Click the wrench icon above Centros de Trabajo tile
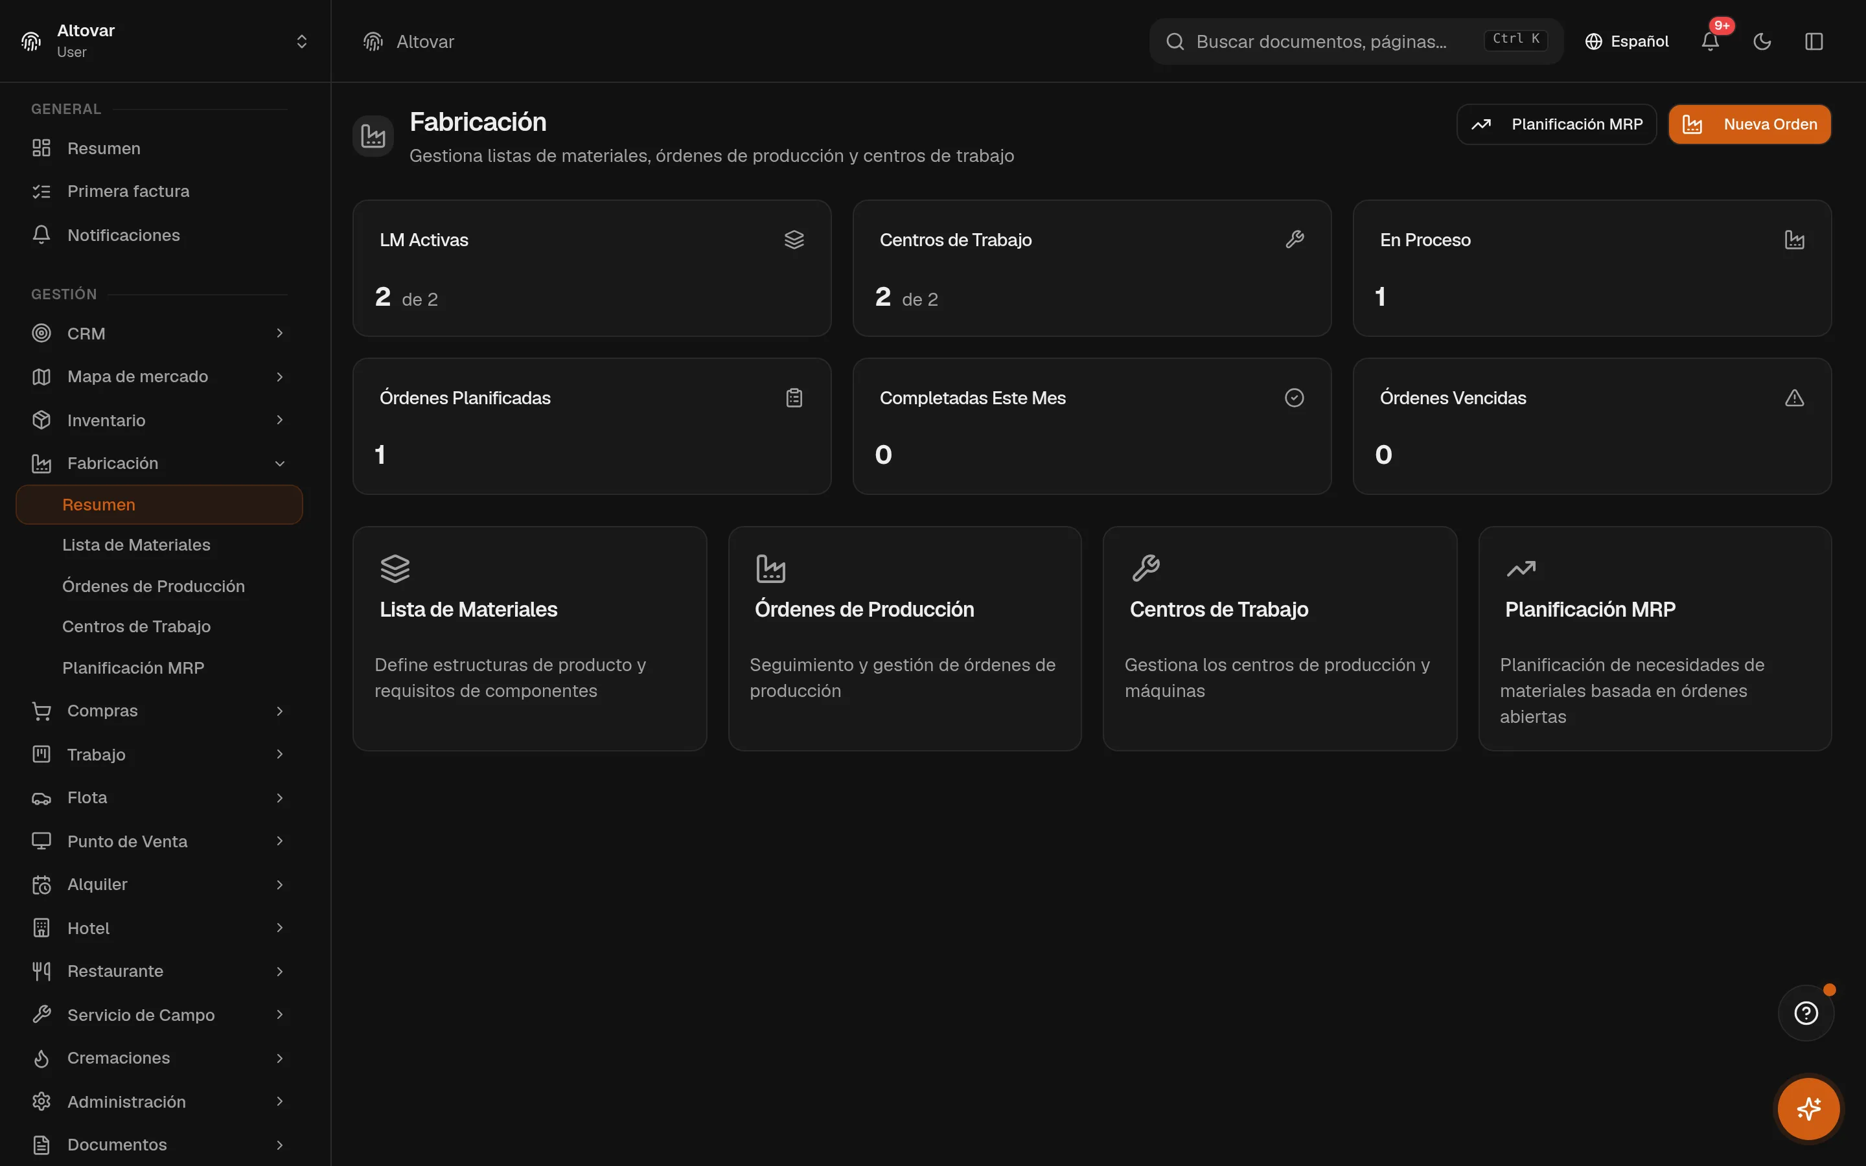 (x=1146, y=569)
